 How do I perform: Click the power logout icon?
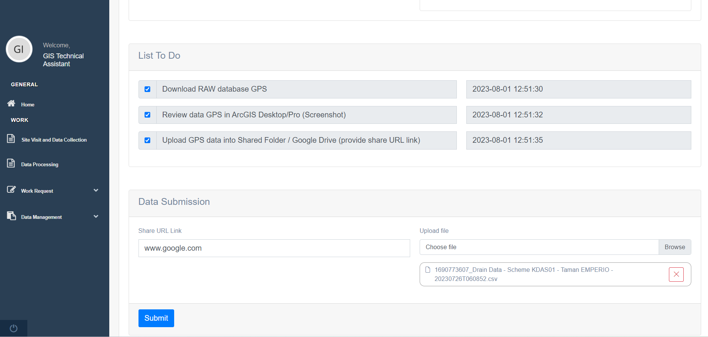point(14,328)
